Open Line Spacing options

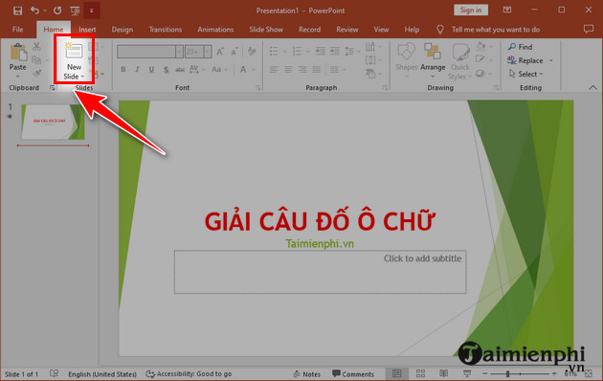[x=352, y=51]
